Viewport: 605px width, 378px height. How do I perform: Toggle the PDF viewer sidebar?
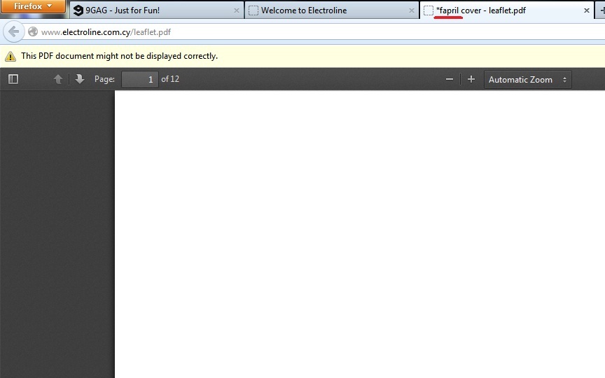click(13, 80)
